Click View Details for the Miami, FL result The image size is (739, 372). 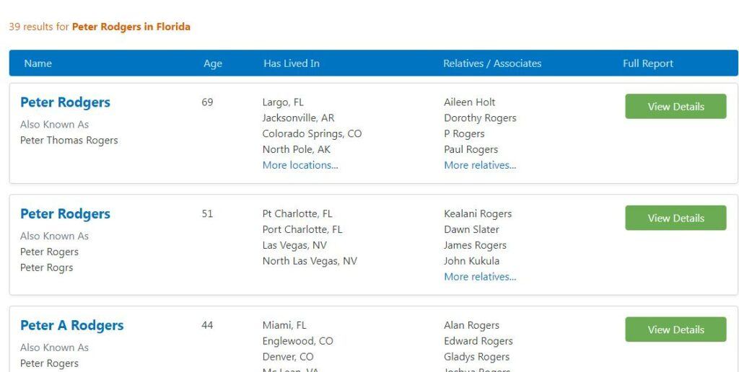[x=675, y=329]
